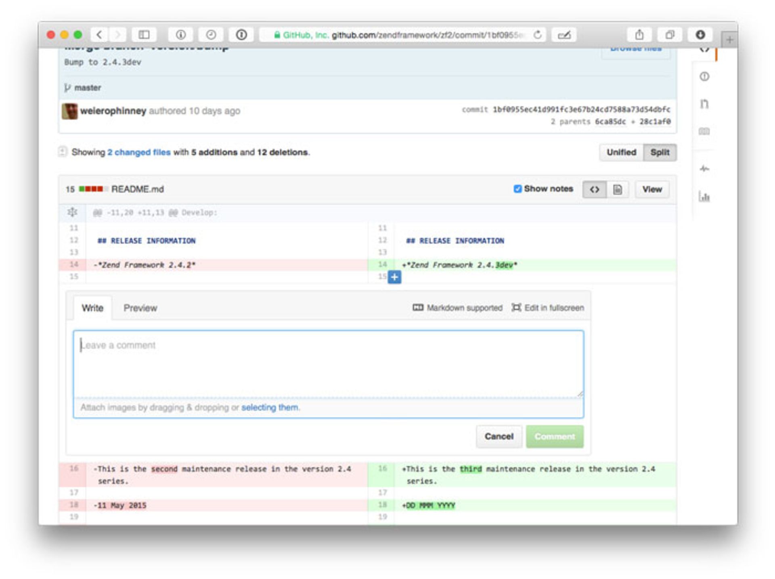The image size is (775, 579).
Task: Open the 2 changed files link
Action: tap(139, 152)
